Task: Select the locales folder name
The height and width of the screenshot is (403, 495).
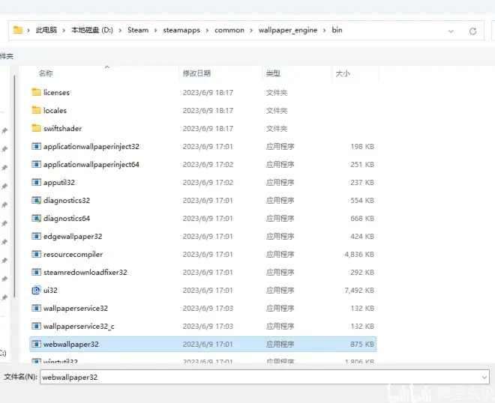Action: click(x=55, y=110)
